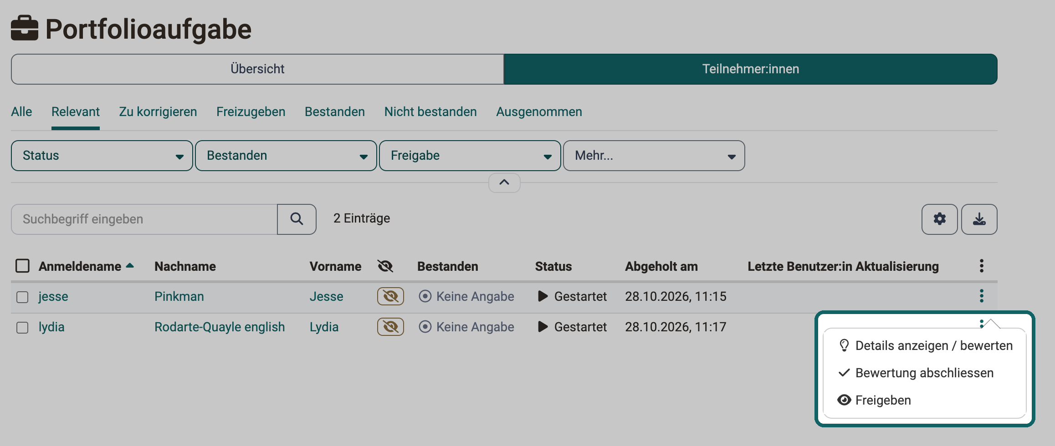Open user link jesse
The height and width of the screenshot is (446, 1055).
(x=53, y=297)
